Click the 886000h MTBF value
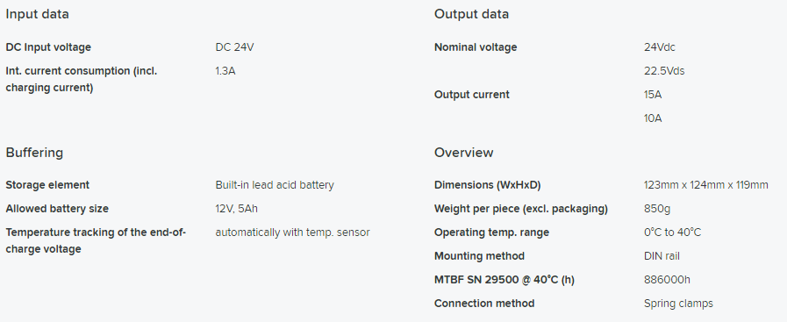The width and height of the screenshot is (787, 322). click(667, 280)
